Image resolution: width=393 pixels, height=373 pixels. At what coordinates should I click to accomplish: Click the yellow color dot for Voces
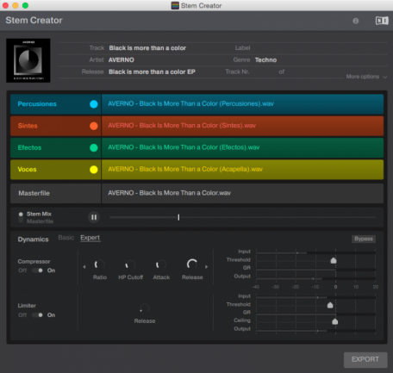94,170
